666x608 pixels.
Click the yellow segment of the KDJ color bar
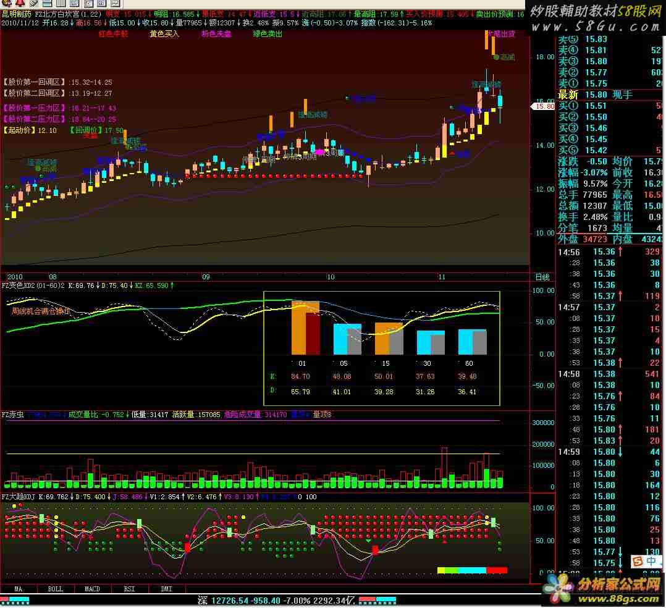point(441,570)
